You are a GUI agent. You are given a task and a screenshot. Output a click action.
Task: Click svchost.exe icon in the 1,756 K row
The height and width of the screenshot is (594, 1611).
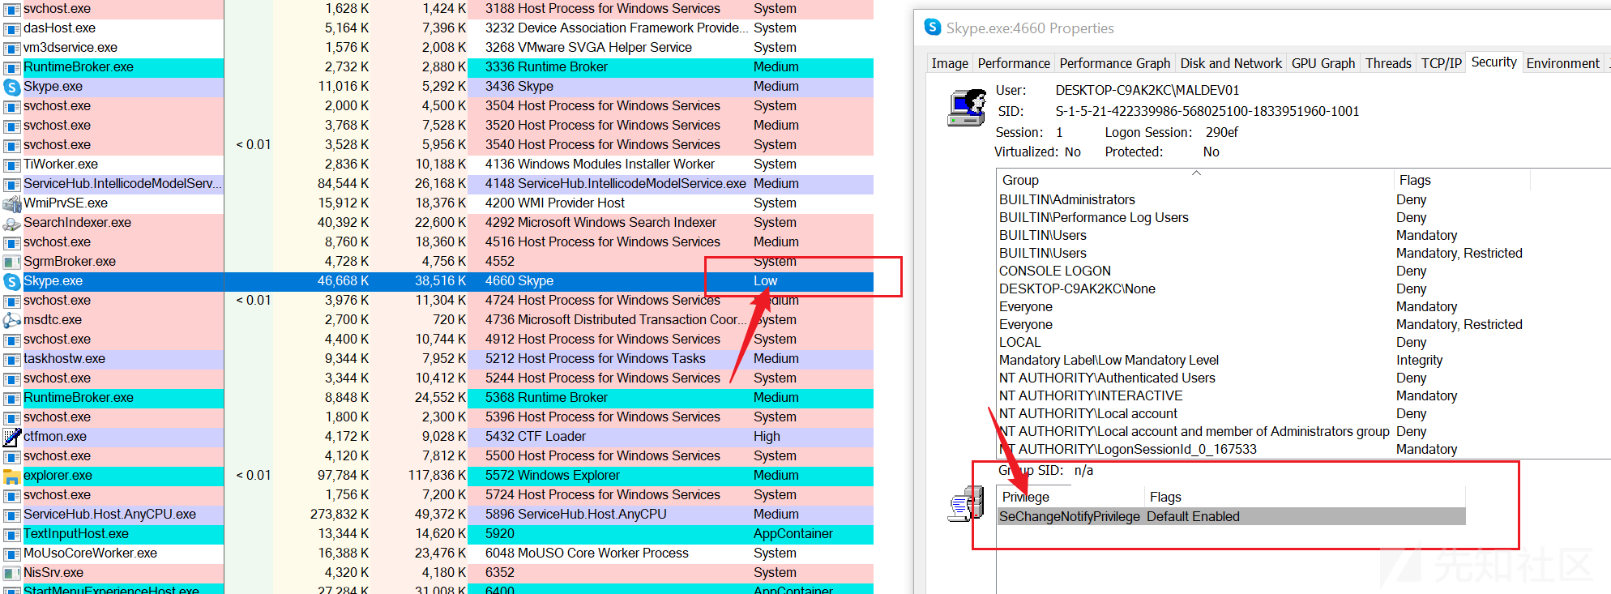click(x=12, y=495)
